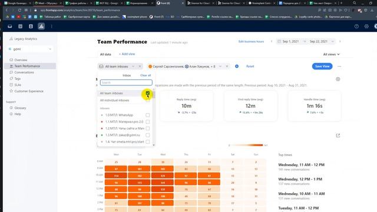377x212 pixels.
Task: Reload the page in the browser
Action: pos(19,11)
